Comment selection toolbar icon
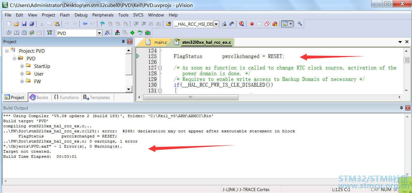 (x=151, y=24)
